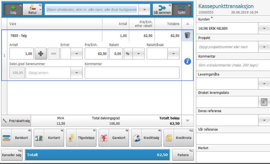Viewport: 270px width, 164px height.
Task: Click the Slå sammen merge button
Action: pos(162,10)
